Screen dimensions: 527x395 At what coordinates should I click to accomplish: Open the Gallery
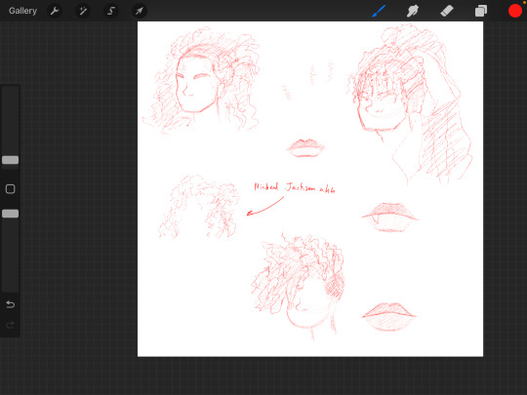pyautogui.click(x=22, y=11)
